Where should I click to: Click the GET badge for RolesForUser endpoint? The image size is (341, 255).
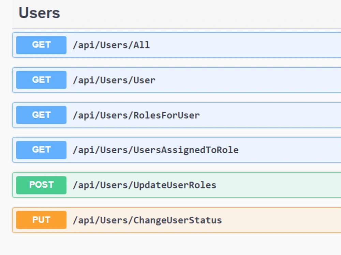pyautogui.click(x=41, y=115)
